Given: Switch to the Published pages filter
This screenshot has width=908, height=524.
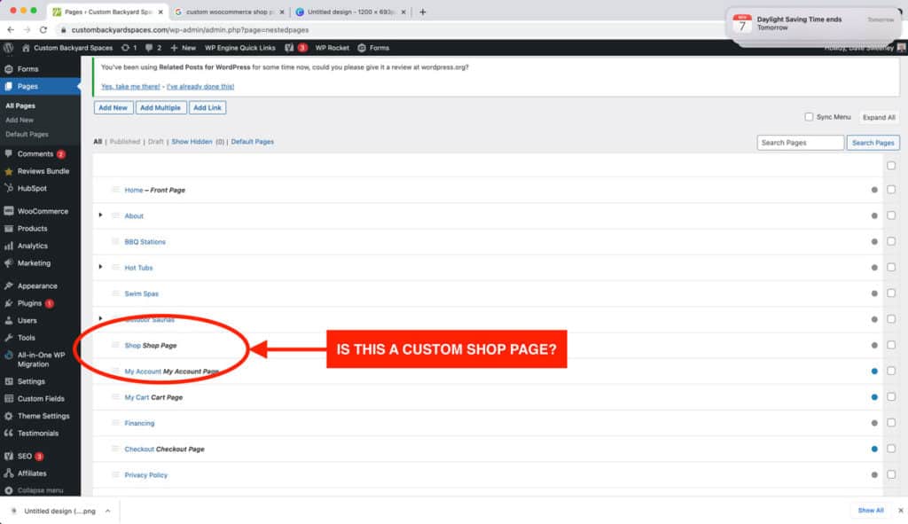Looking at the screenshot, I should 124,142.
